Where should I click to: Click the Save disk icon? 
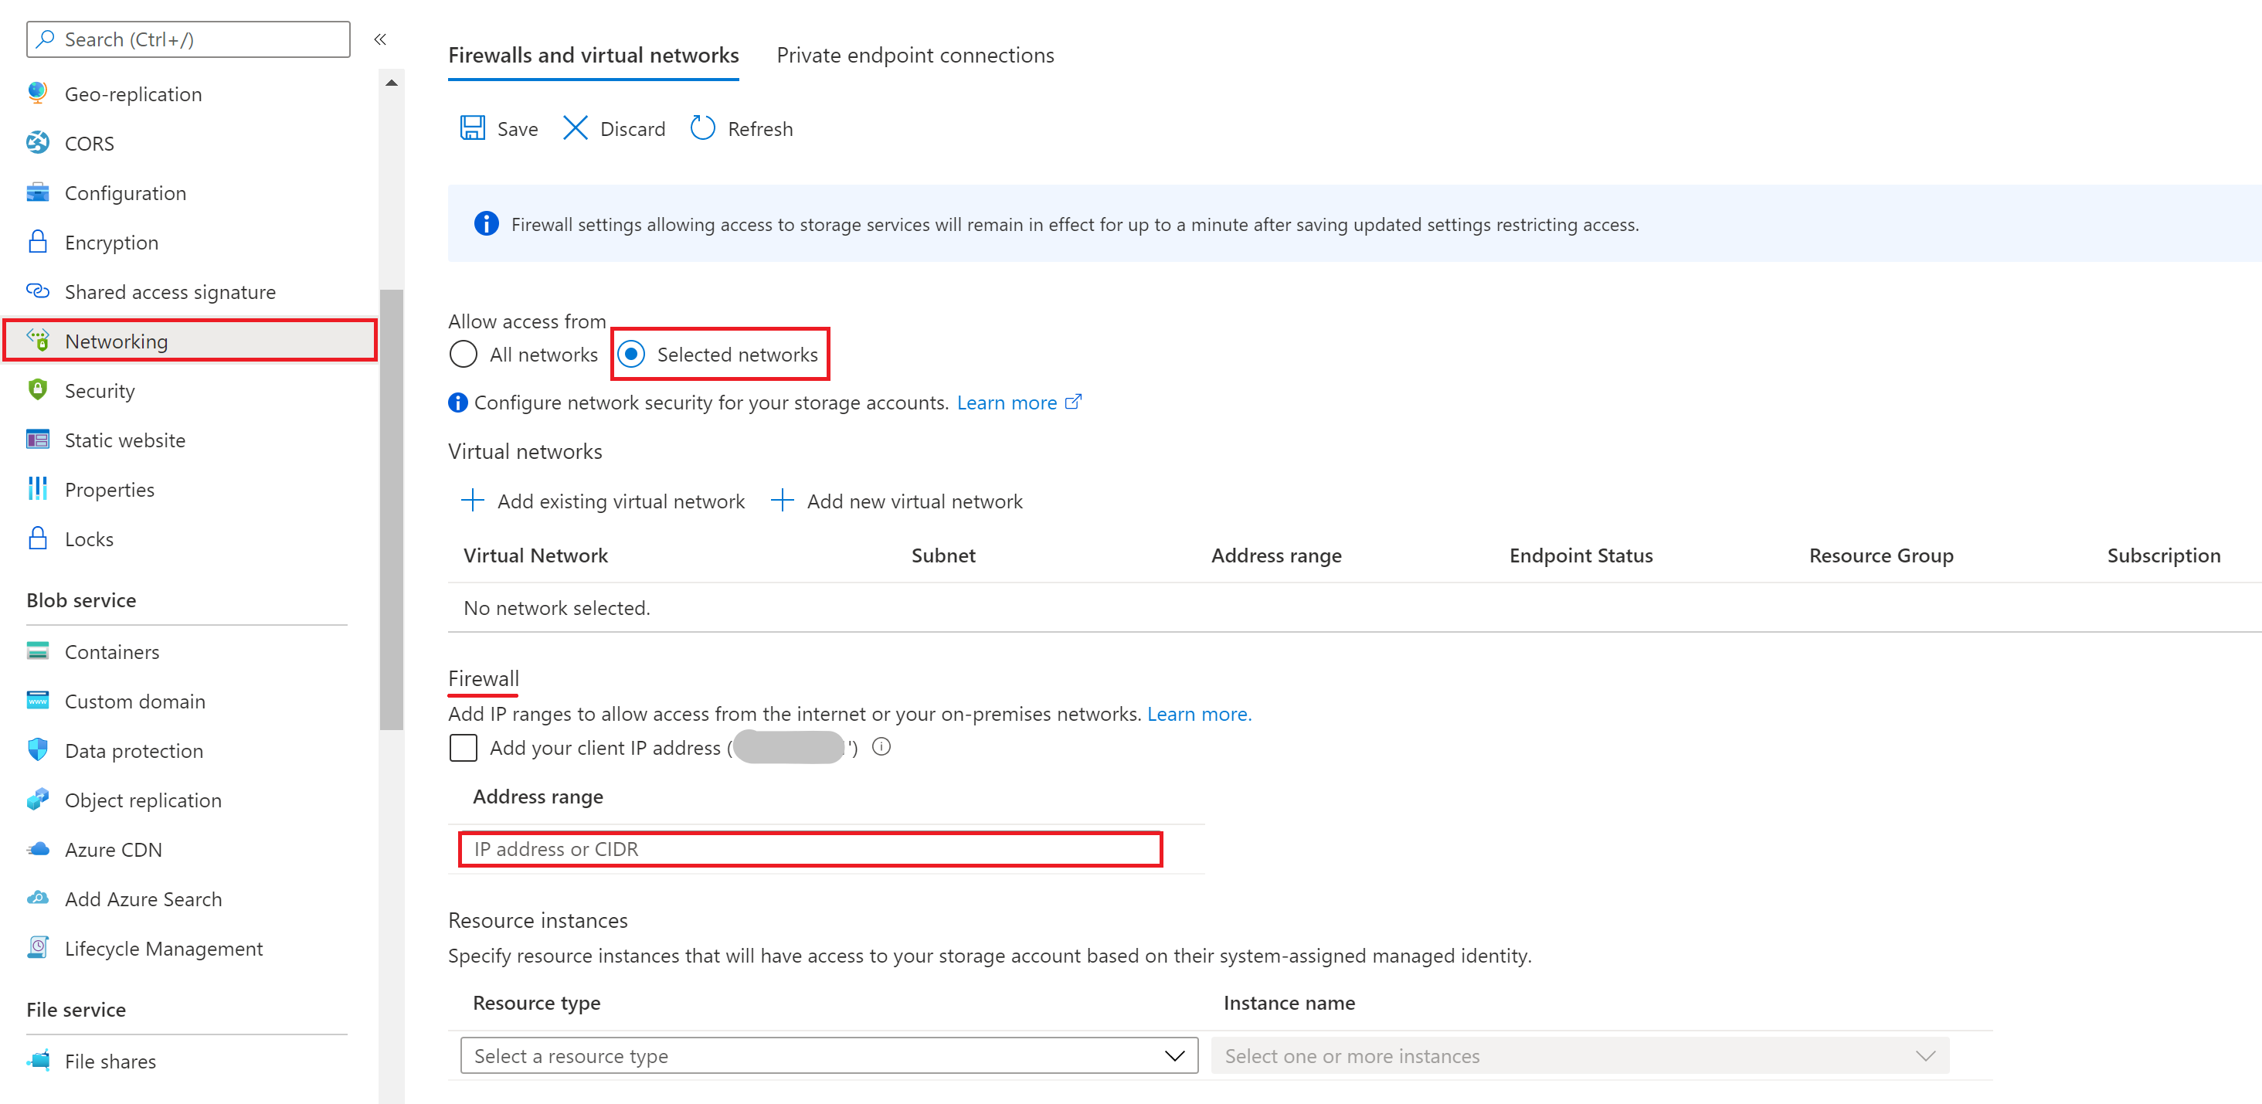(x=473, y=128)
